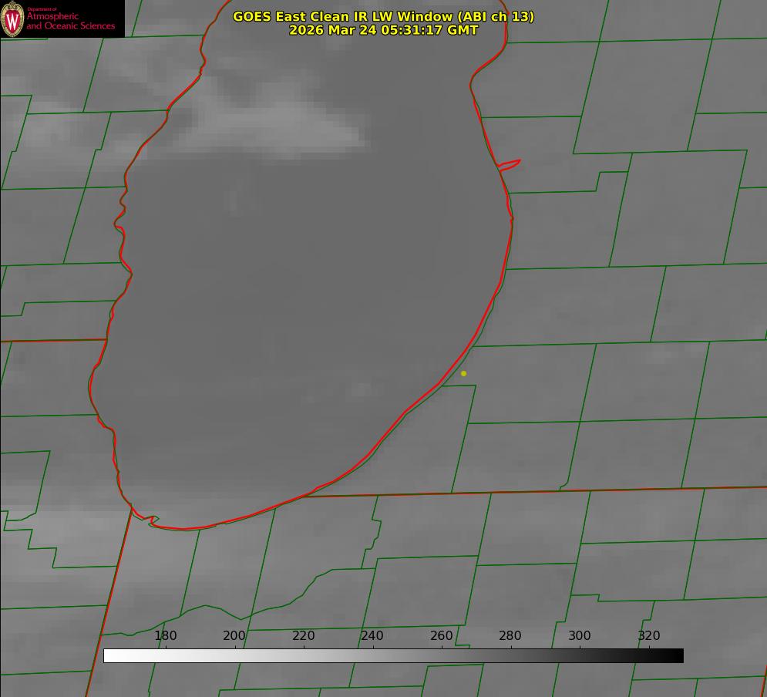Click the yellow dot marker near the shoreline
This screenshot has width=767, height=697.
click(463, 373)
